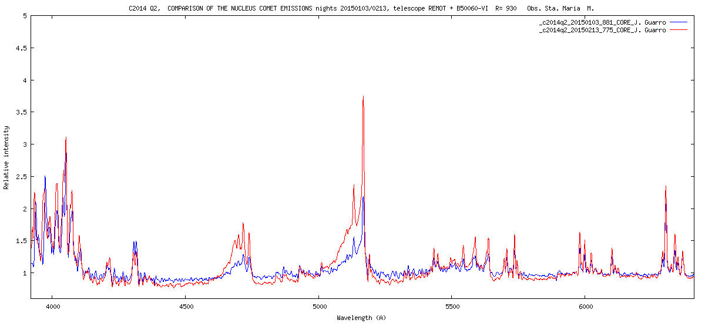Click x-axis tick label 5000

[319, 306]
